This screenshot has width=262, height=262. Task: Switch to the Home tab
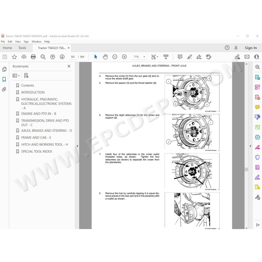(7, 48)
